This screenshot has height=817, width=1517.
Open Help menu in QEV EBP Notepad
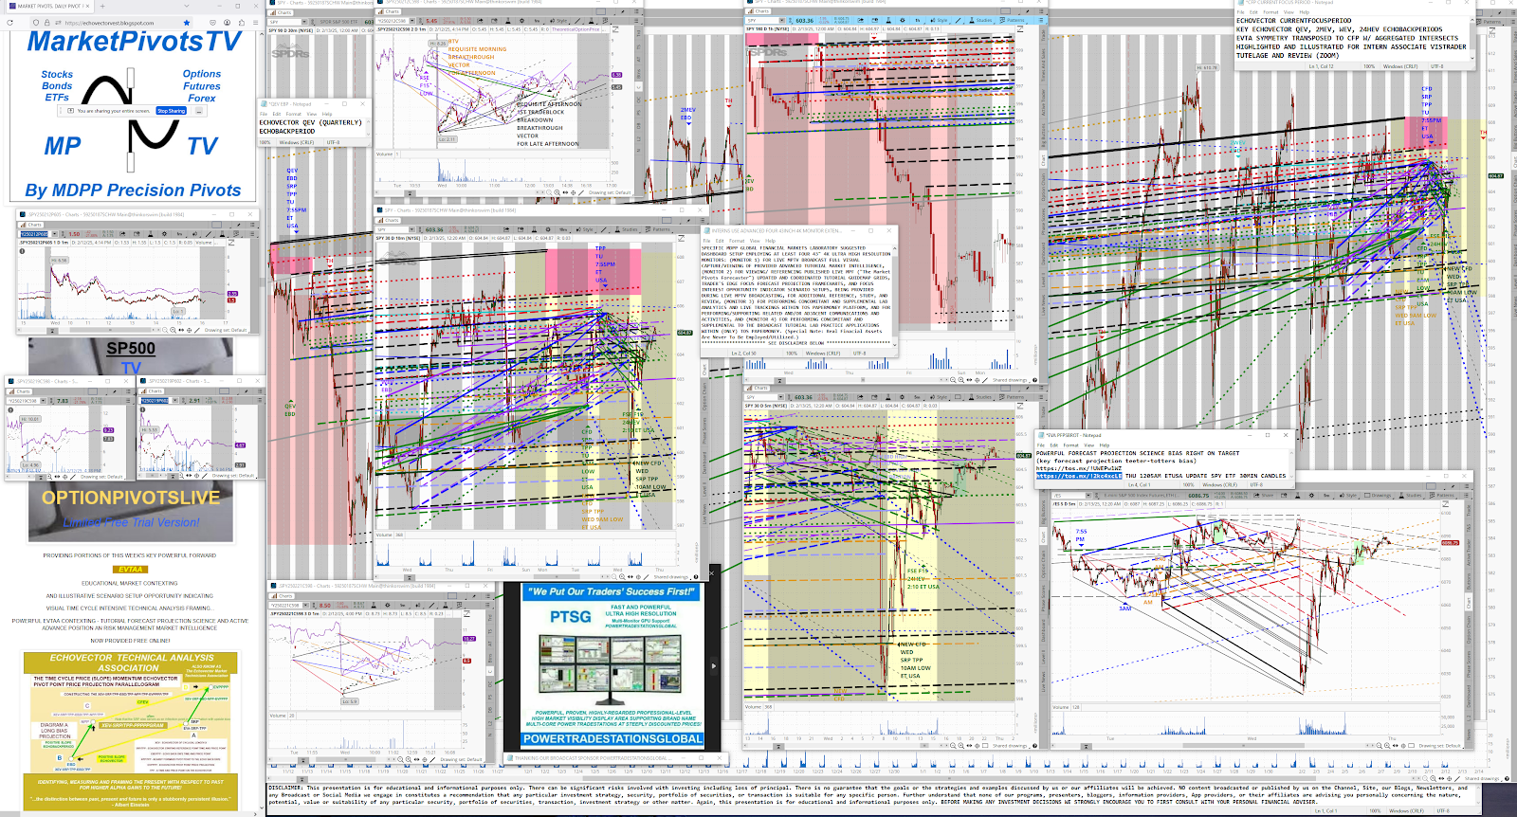point(327,114)
